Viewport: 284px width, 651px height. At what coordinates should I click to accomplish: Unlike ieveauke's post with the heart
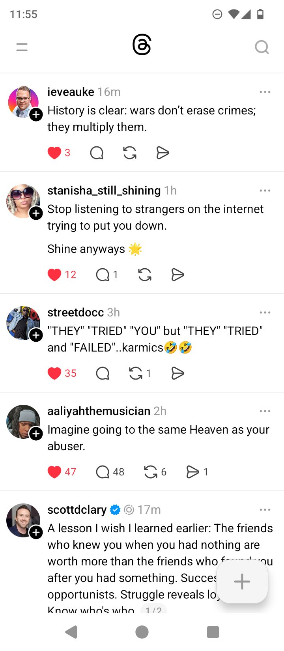[x=54, y=153]
